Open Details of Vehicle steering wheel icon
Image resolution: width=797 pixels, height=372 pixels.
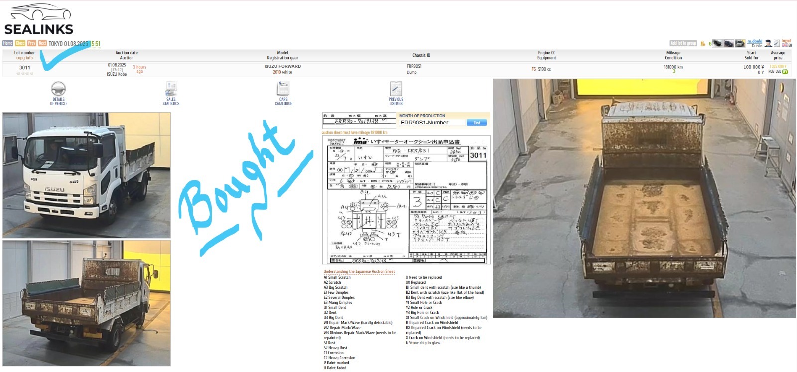pos(58,89)
